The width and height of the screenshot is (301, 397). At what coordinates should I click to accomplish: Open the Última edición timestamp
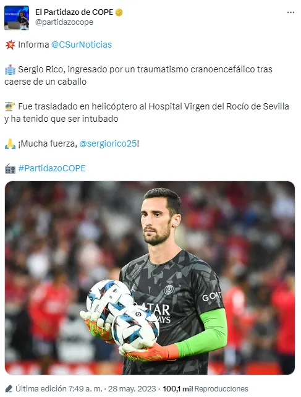59,388
